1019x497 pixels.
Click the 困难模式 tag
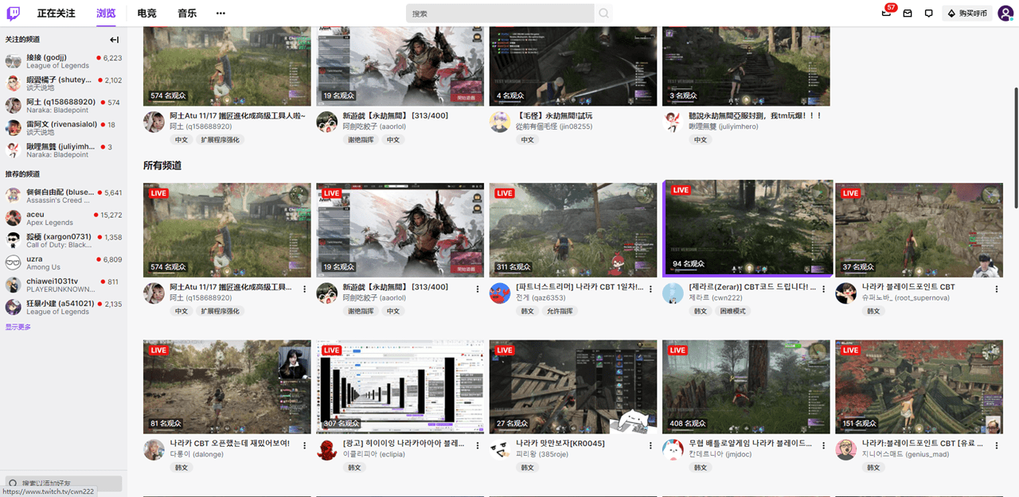click(732, 311)
